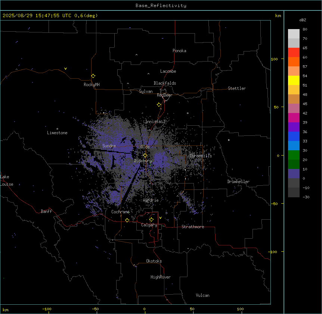Click the Sylvan label
The image size is (322, 314).
pyautogui.click(x=146, y=91)
